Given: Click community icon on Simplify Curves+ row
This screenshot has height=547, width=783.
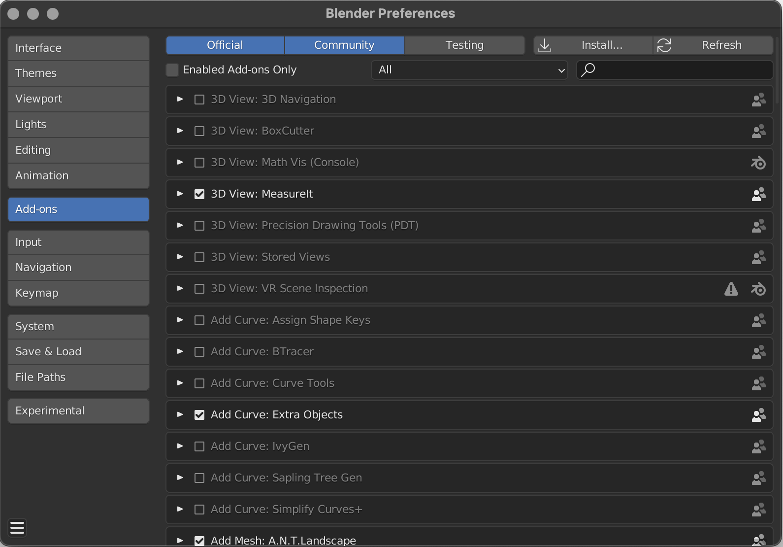Looking at the screenshot, I should pyautogui.click(x=758, y=510).
